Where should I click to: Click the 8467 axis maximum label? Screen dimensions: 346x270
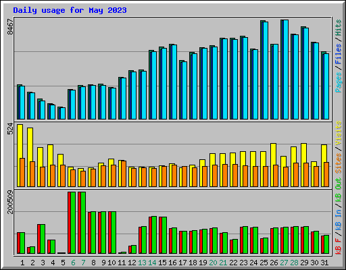[x=10, y=27]
